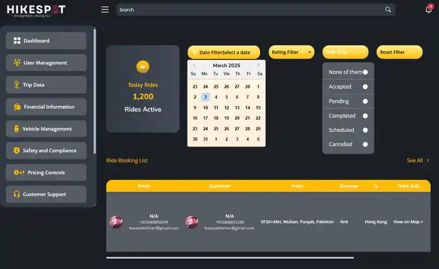The height and width of the screenshot is (269, 439).
Task: Click the User Management people icon
Action: pos(17,63)
